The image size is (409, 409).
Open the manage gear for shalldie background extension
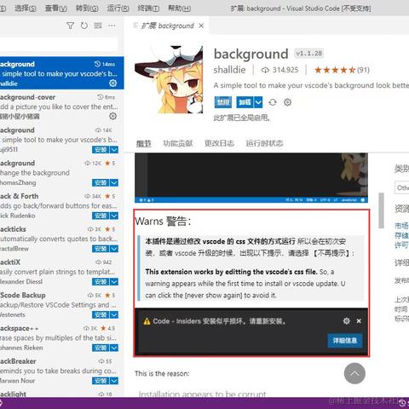[112, 83]
